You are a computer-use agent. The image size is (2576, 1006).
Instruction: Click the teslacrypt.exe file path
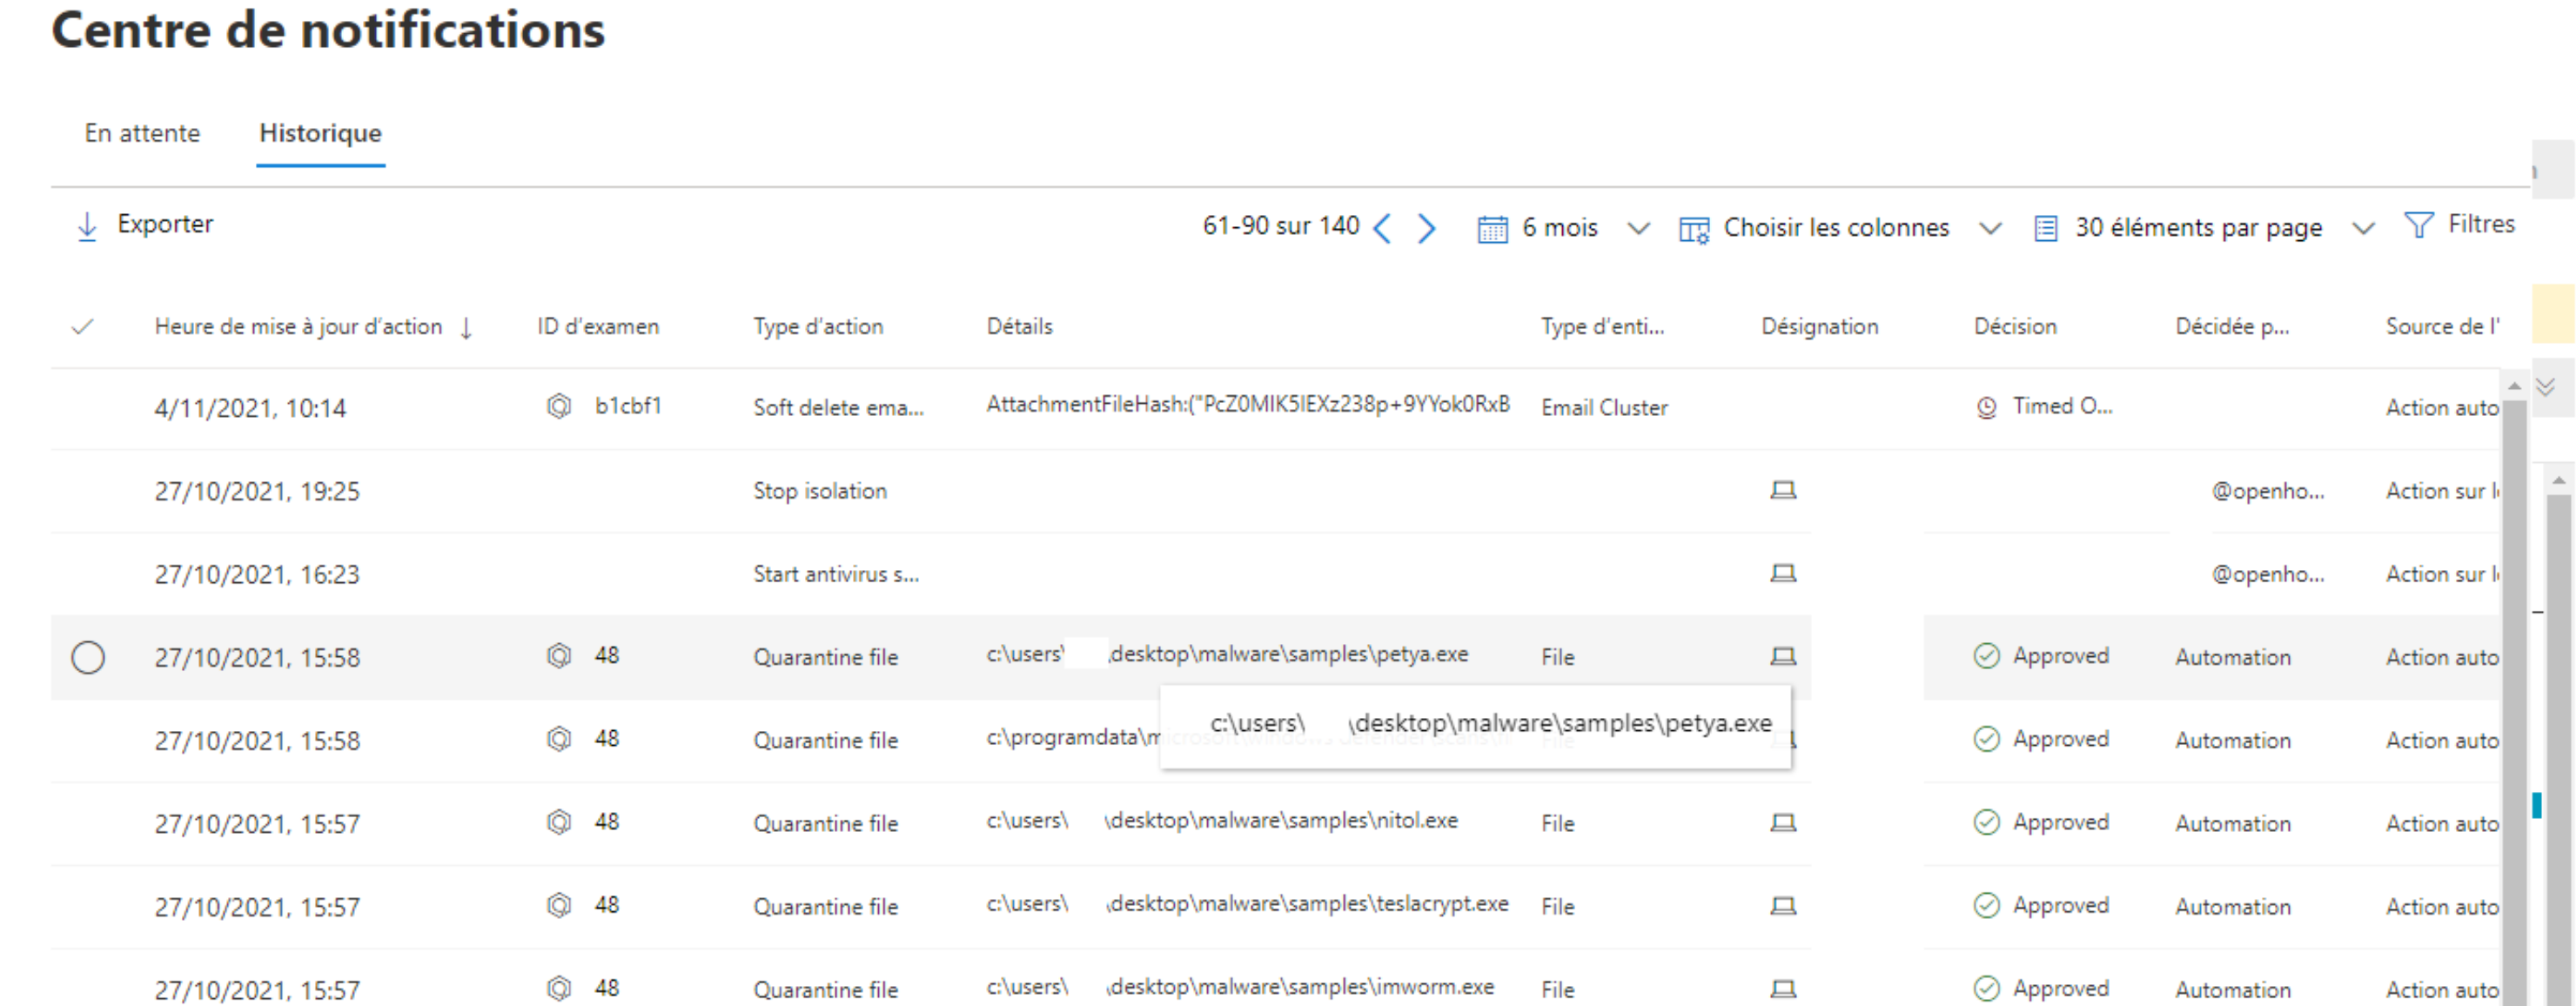pos(1247,903)
